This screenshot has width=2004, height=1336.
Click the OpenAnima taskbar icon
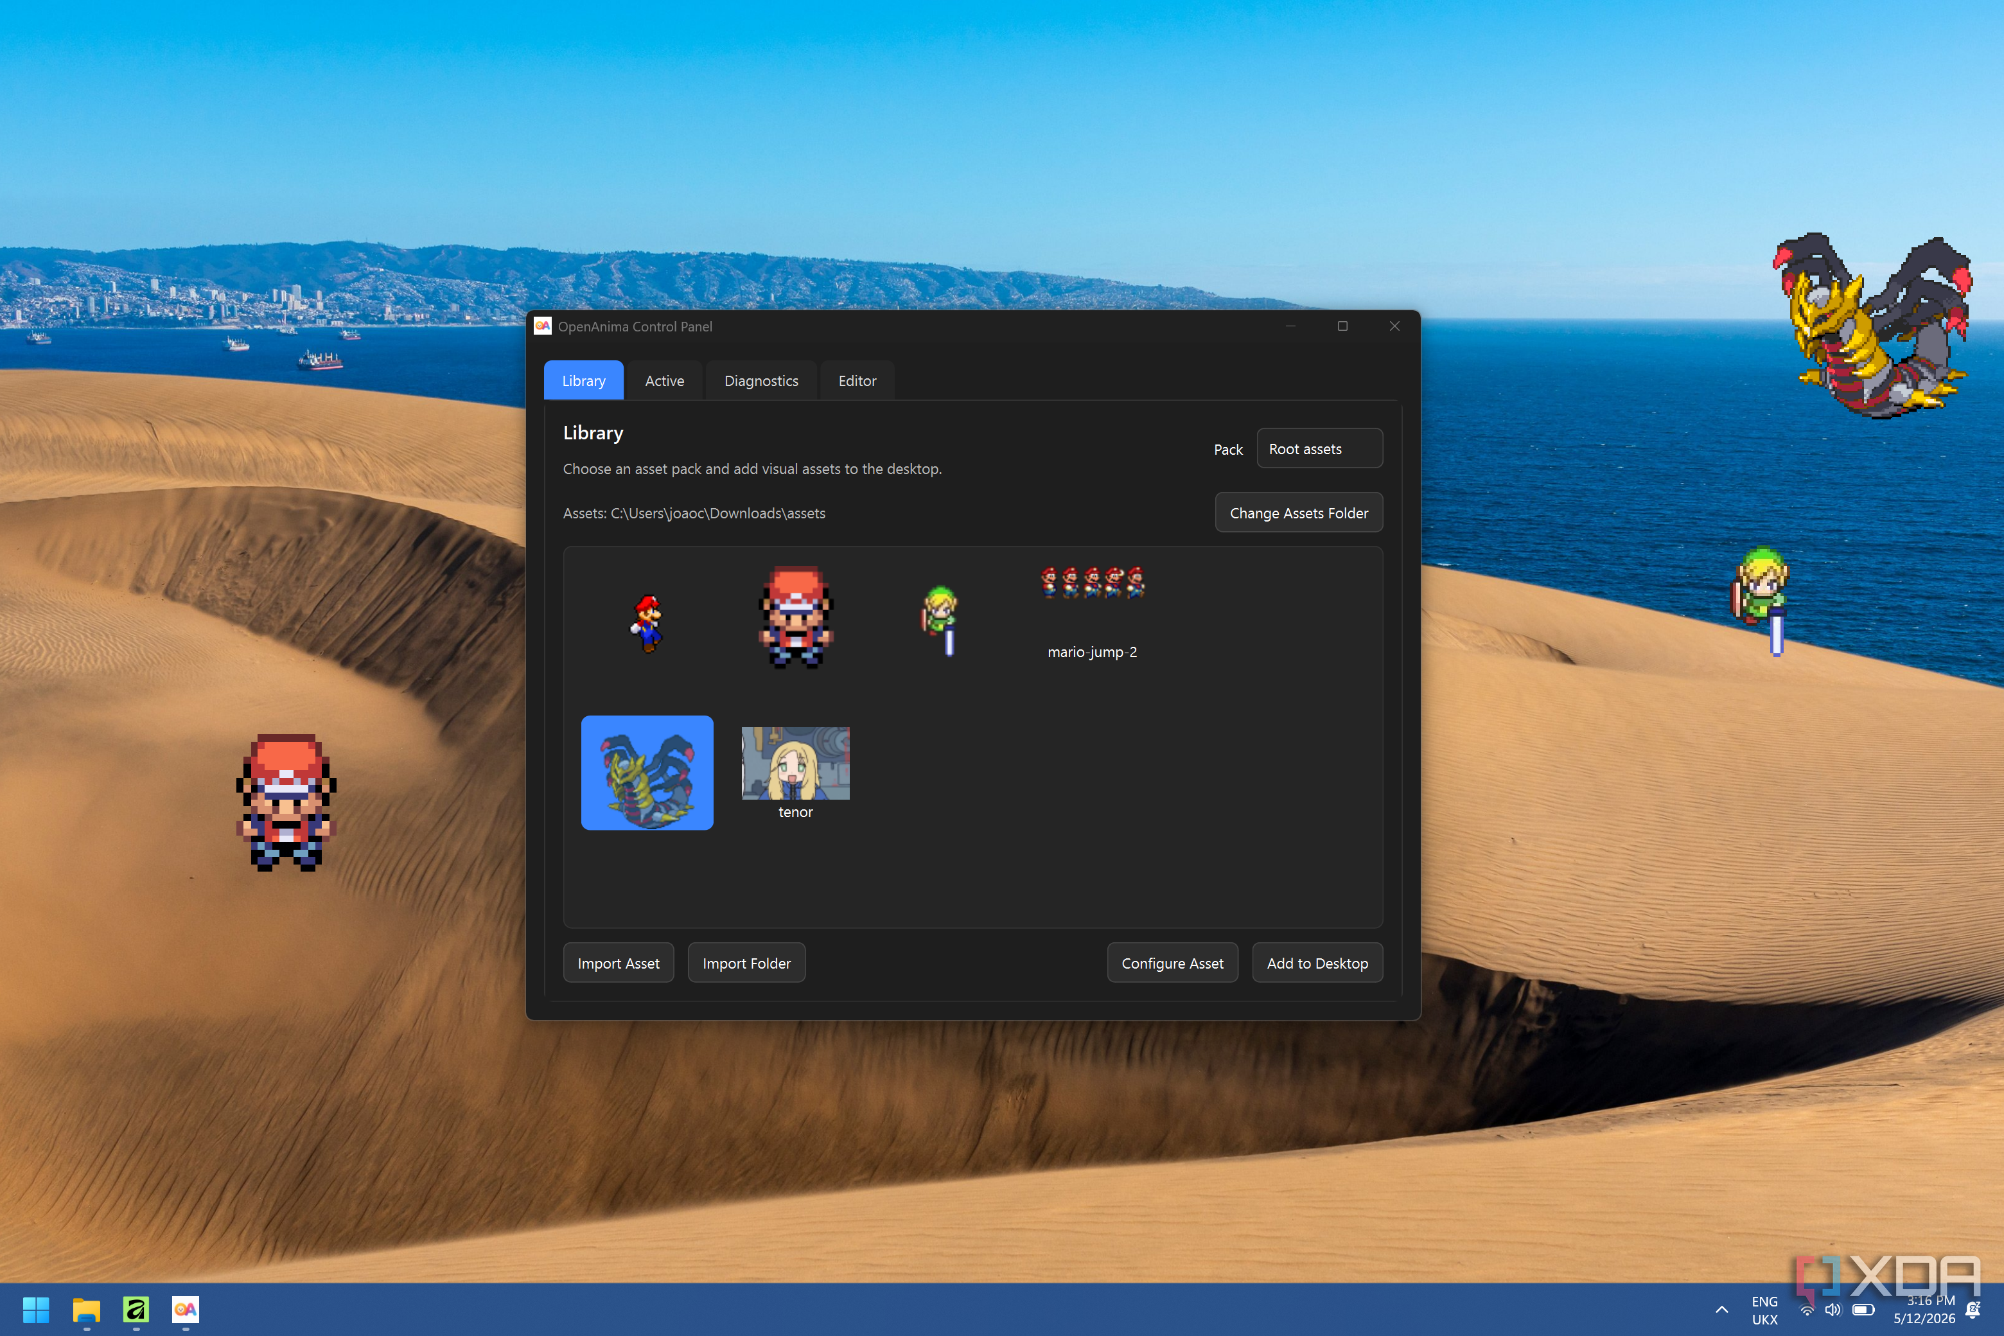point(186,1310)
